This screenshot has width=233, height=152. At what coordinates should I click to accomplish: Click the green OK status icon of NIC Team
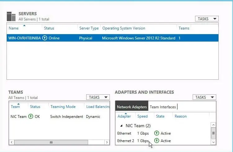(x=31, y=116)
